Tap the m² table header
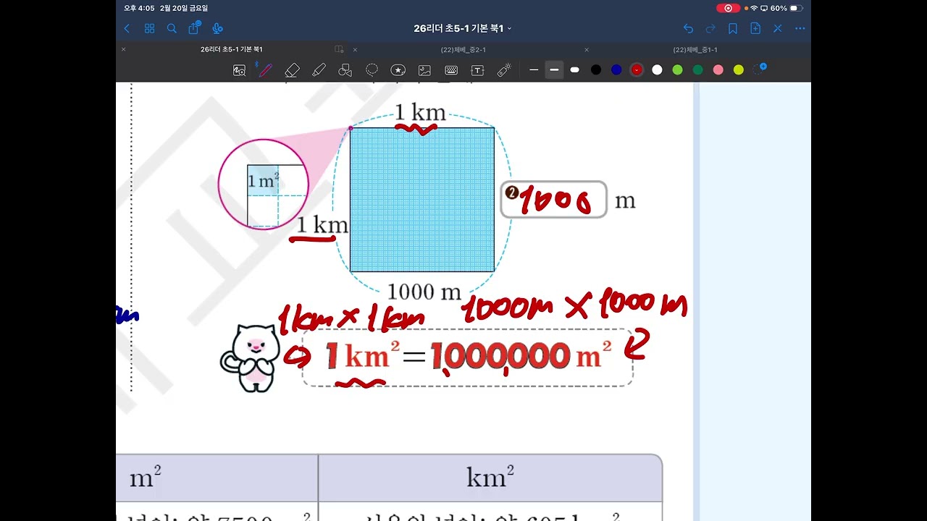The height and width of the screenshot is (521, 927). pyautogui.click(x=217, y=478)
